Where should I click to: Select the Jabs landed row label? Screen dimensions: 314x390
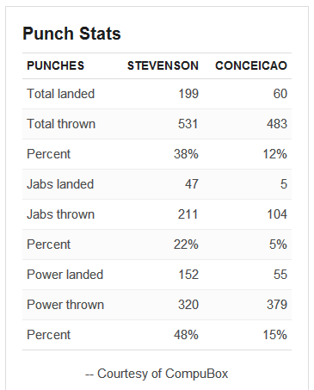tap(60, 184)
